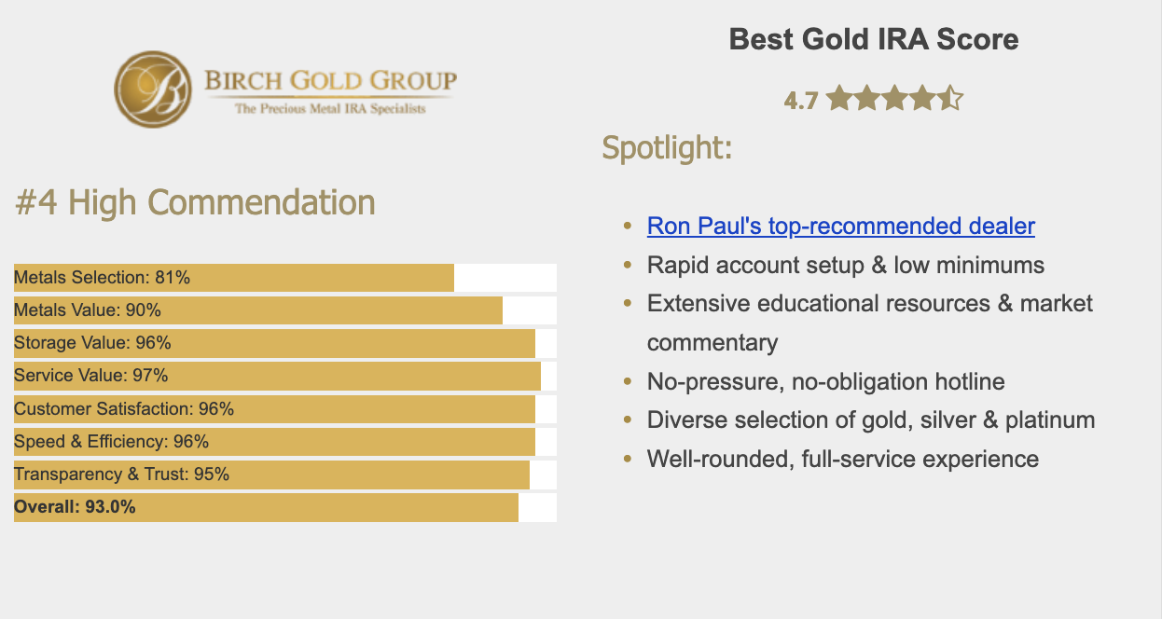Image resolution: width=1162 pixels, height=619 pixels.
Task: Click the half-filled fifth rating star
Action: tap(949, 98)
